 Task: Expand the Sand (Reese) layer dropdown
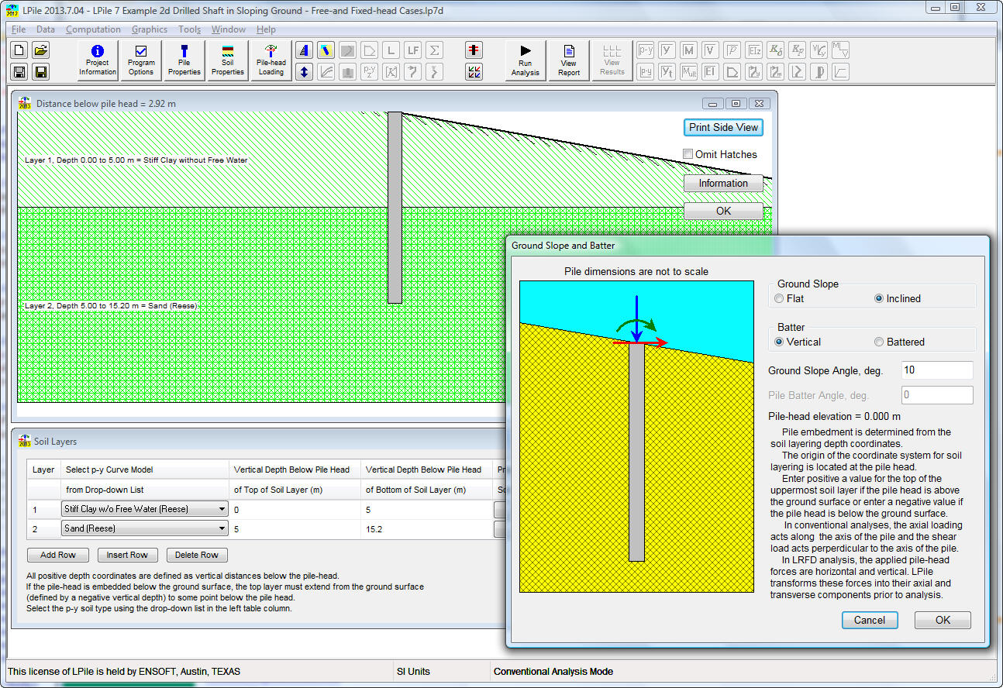tap(222, 528)
